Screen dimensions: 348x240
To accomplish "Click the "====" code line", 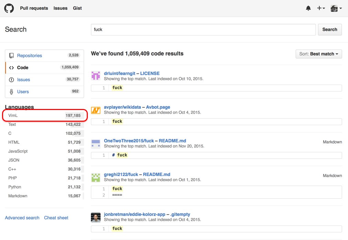I will [117, 195].
